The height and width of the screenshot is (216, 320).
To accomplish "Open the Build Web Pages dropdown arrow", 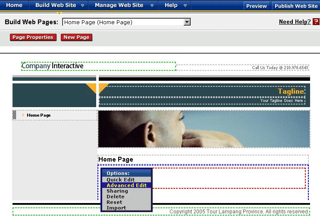I will coord(187,22).
